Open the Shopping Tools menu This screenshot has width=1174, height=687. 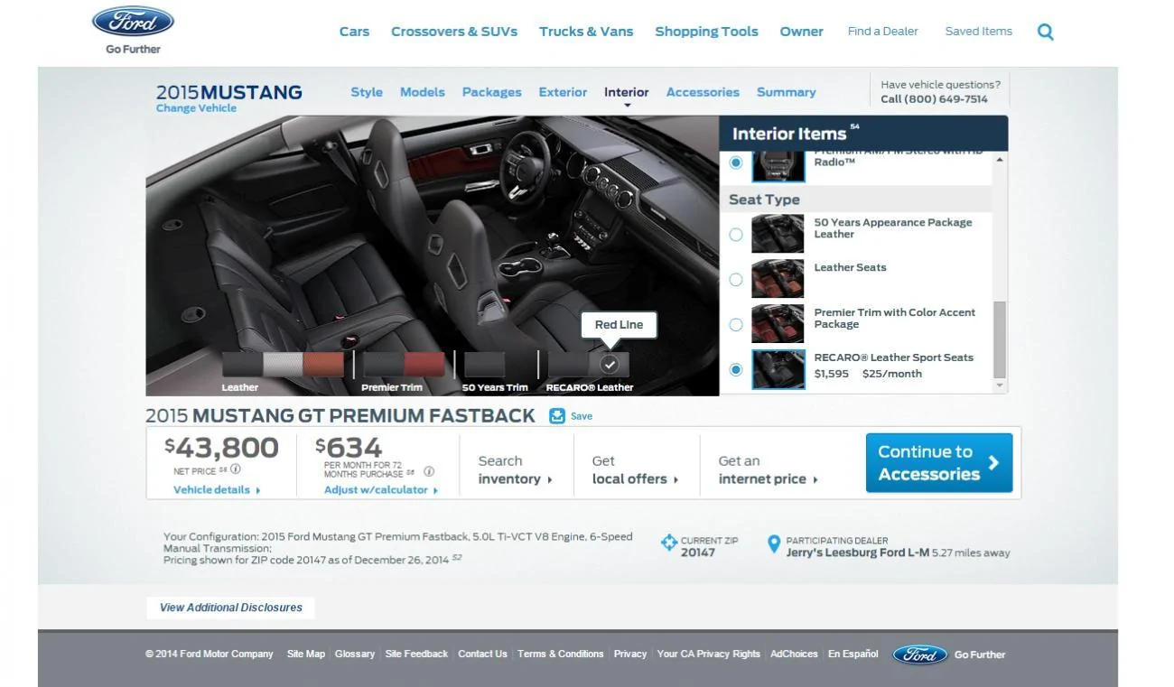[x=706, y=32]
